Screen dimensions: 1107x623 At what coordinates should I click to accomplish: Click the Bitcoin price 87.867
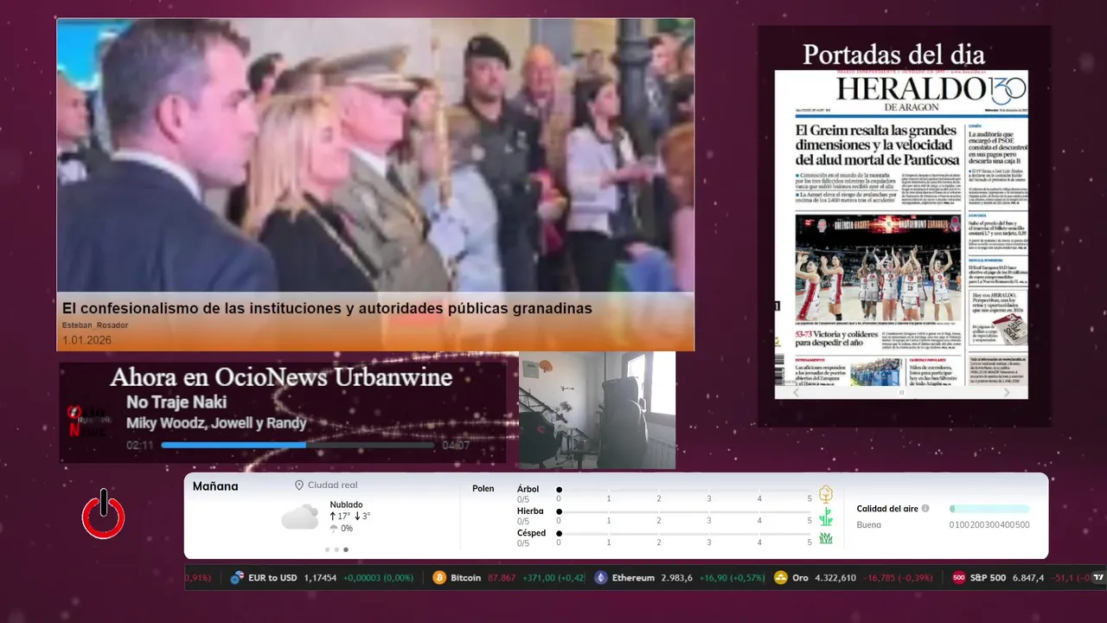(502, 577)
